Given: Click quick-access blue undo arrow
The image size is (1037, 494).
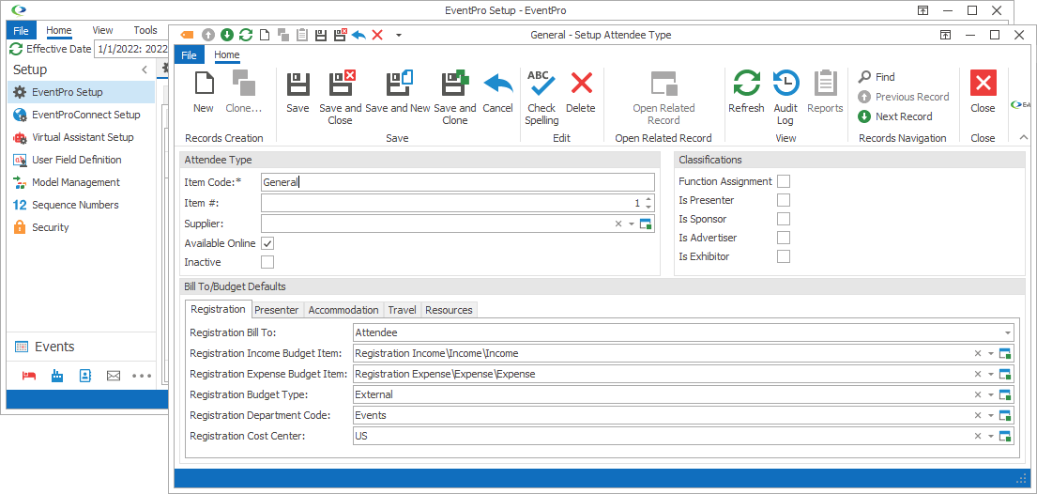Looking at the screenshot, I should (x=358, y=35).
